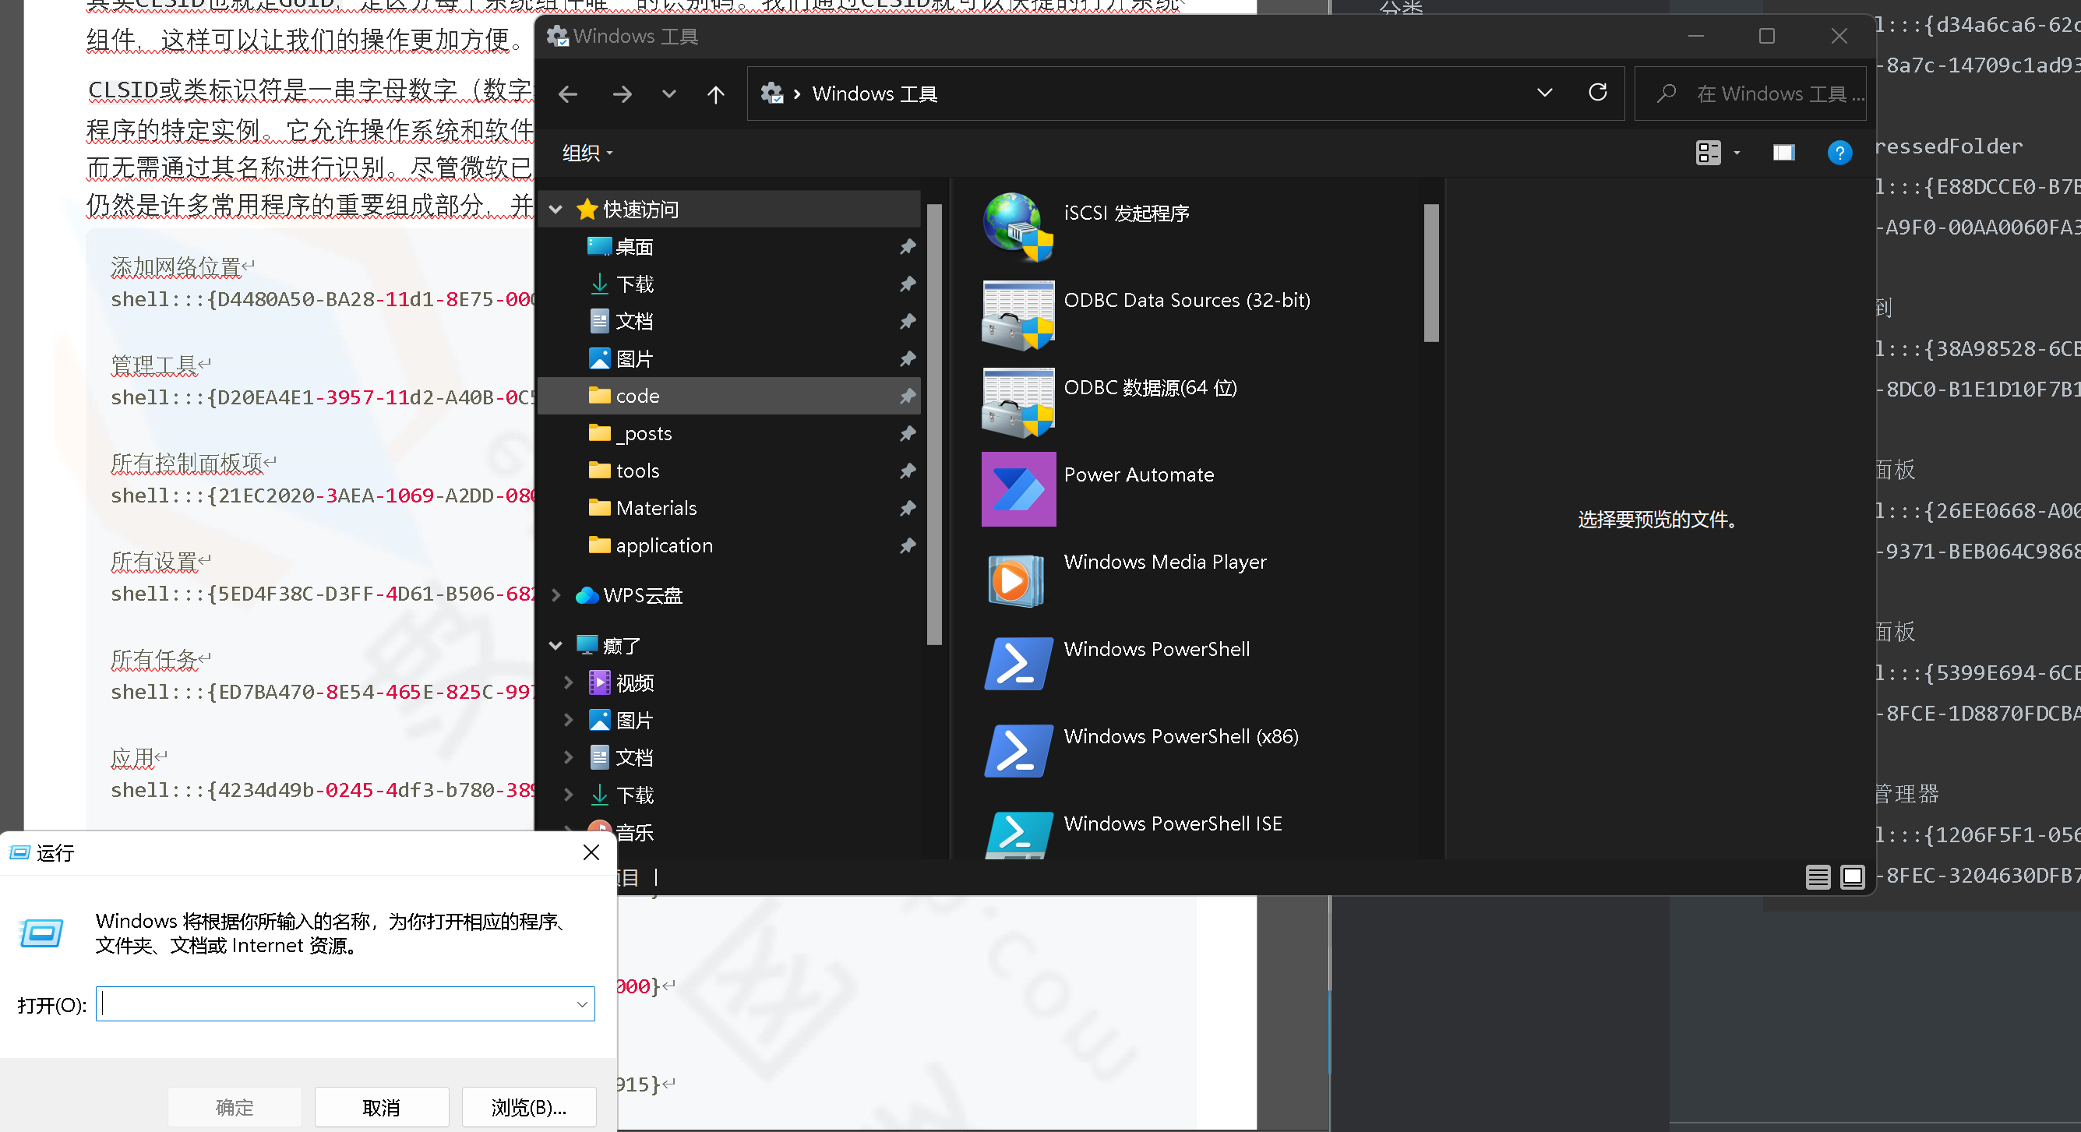Select the Materials folder in quick access
Viewport: 2081px width, 1132px height.
655,508
